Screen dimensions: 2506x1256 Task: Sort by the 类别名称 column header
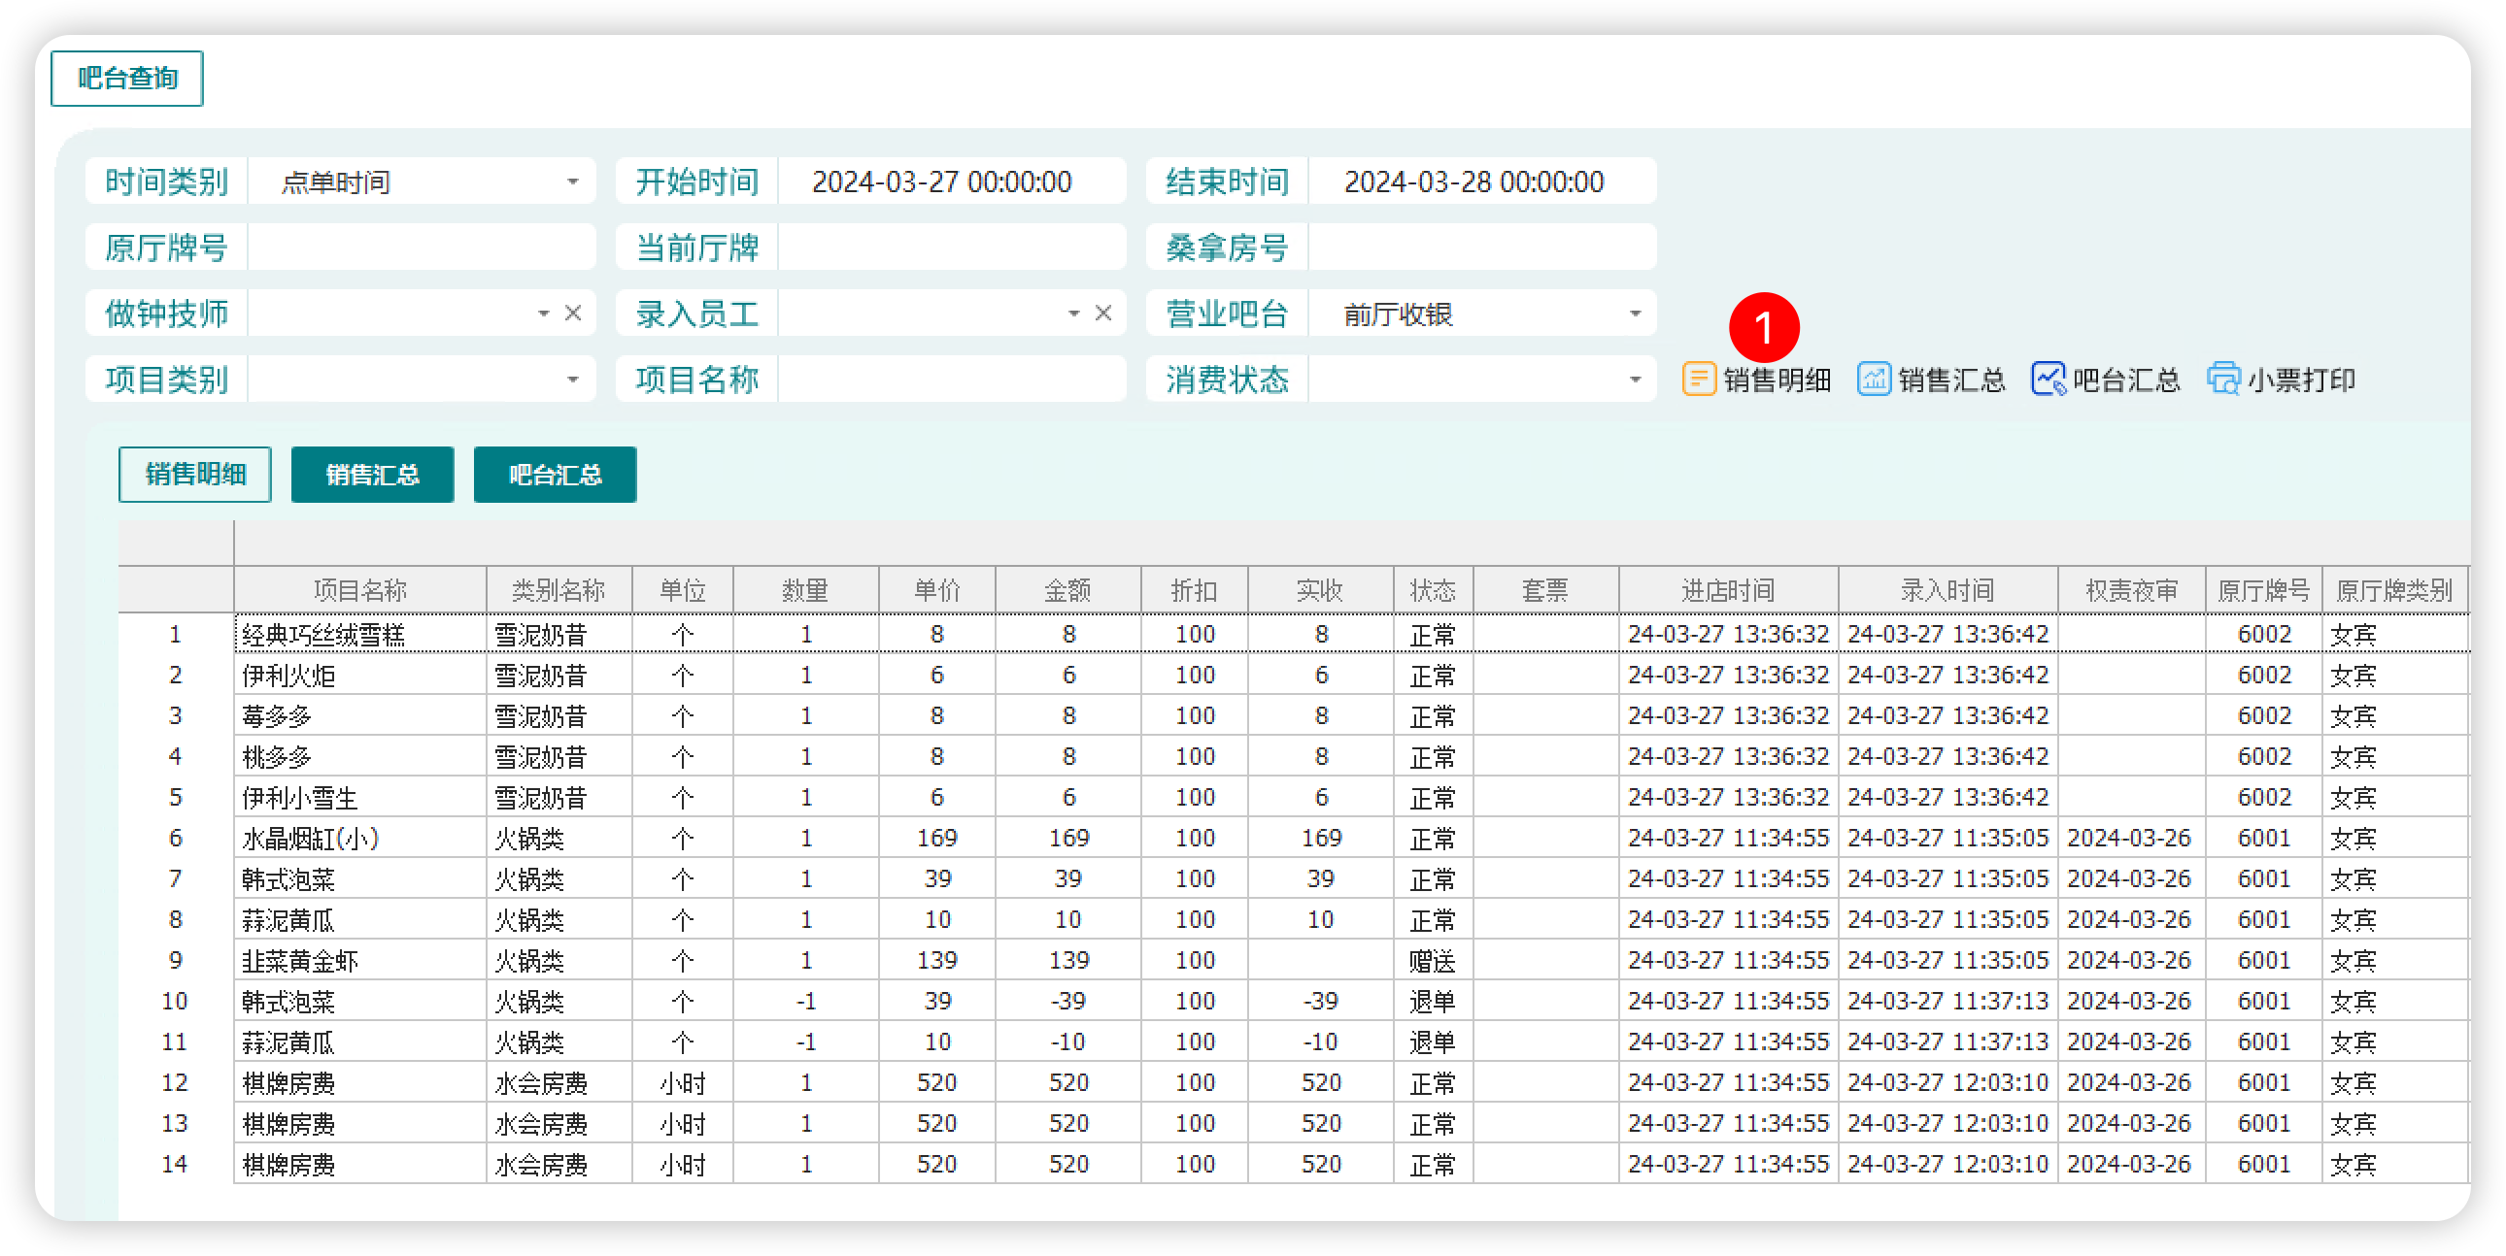click(559, 590)
